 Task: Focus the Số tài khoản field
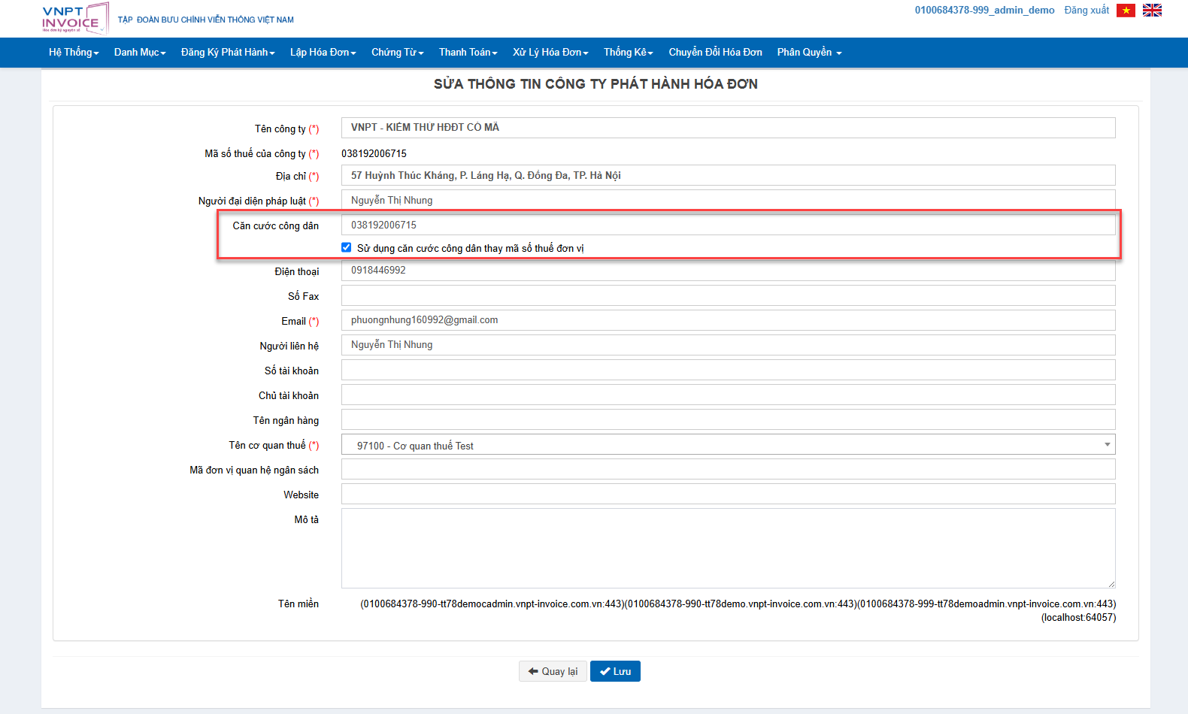coord(728,370)
